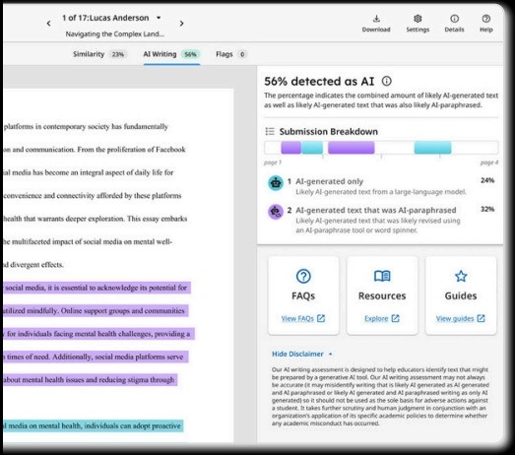Open the Settings gear icon
This screenshot has width=515, height=455.
pos(418,19)
